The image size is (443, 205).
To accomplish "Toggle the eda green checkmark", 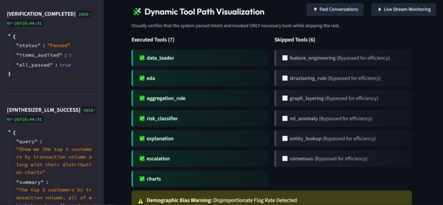I will [x=142, y=78].
